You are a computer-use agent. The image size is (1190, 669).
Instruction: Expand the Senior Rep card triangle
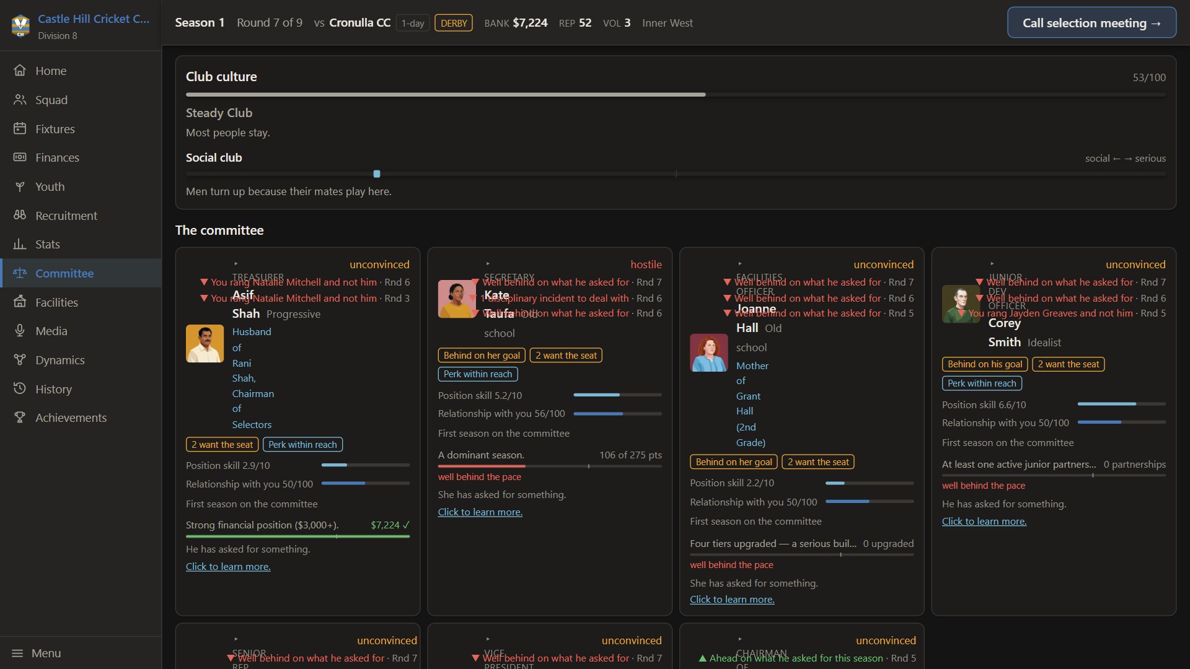click(x=236, y=639)
